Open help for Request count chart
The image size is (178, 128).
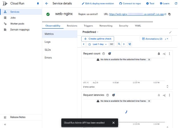[x=104, y=54]
